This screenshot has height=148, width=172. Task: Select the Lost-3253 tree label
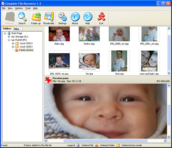click(x=26, y=43)
